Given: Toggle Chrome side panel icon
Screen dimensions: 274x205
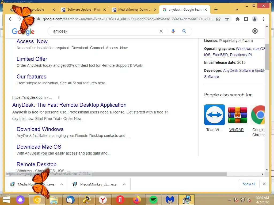Looking at the screenshot, I should click(246, 19).
